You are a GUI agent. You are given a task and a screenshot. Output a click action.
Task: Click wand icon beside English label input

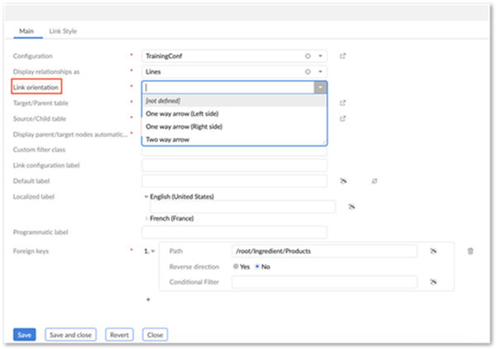[x=351, y=207]
